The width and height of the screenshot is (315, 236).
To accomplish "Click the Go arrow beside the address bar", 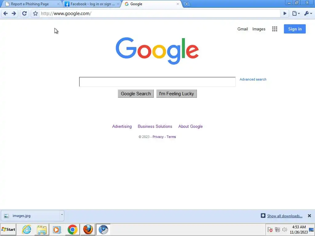I will pyautogui.click(x=285, y=14).
